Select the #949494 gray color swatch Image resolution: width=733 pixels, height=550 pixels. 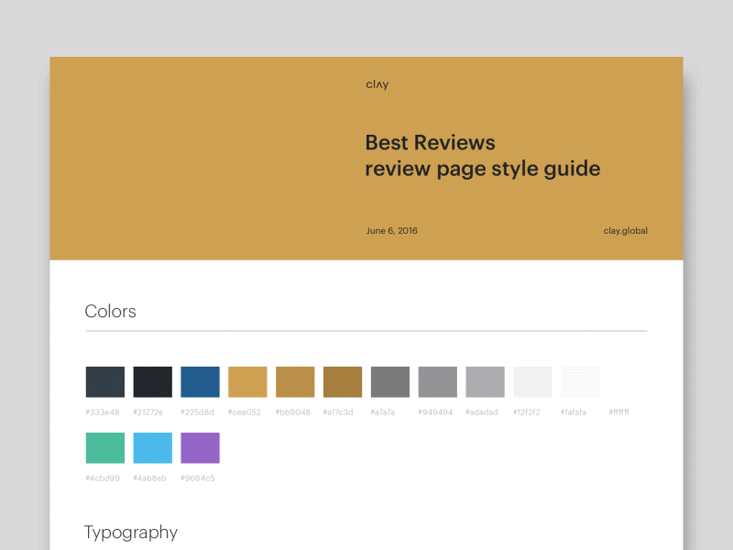(438, 381)
